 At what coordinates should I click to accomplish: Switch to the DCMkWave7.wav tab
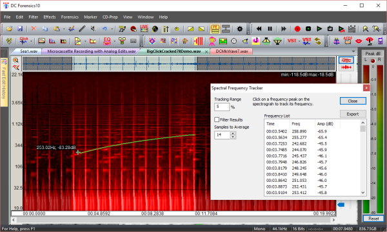232,51
